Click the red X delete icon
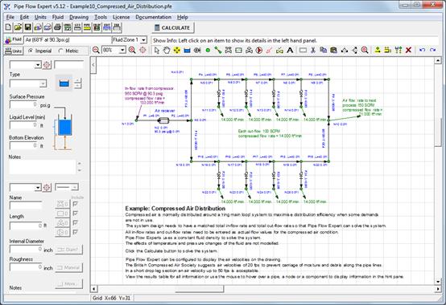 (408, 51)
